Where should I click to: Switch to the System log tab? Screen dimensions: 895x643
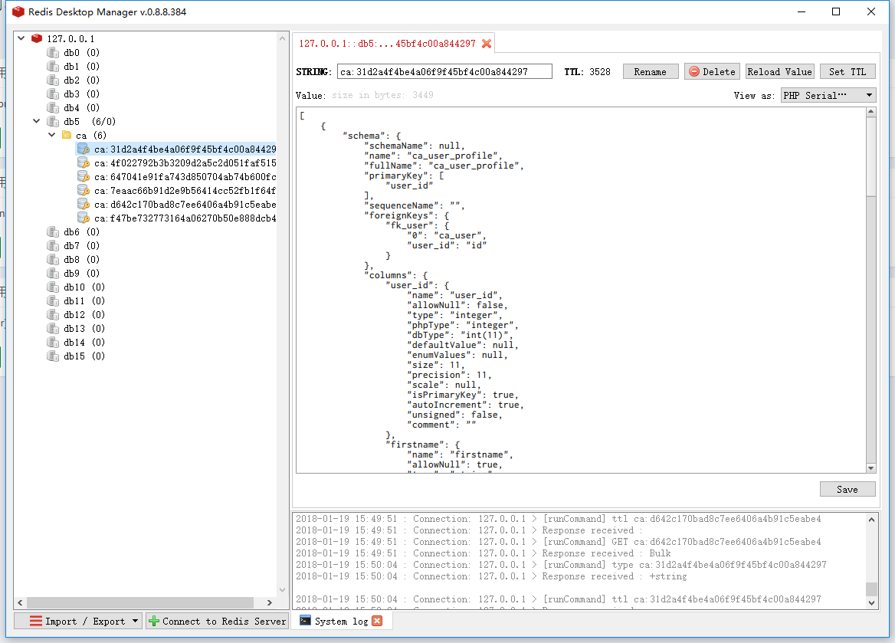[333, 621]
